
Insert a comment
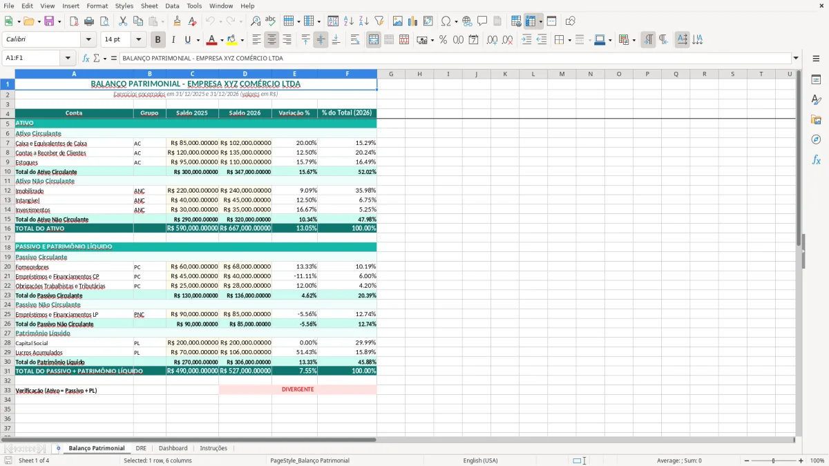[482, 21]
